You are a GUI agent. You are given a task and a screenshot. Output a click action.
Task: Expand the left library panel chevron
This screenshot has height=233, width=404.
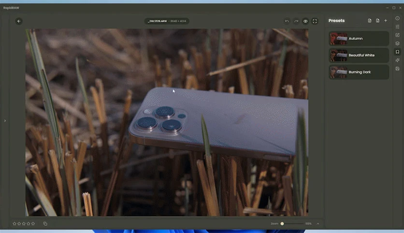coord(5,121)
